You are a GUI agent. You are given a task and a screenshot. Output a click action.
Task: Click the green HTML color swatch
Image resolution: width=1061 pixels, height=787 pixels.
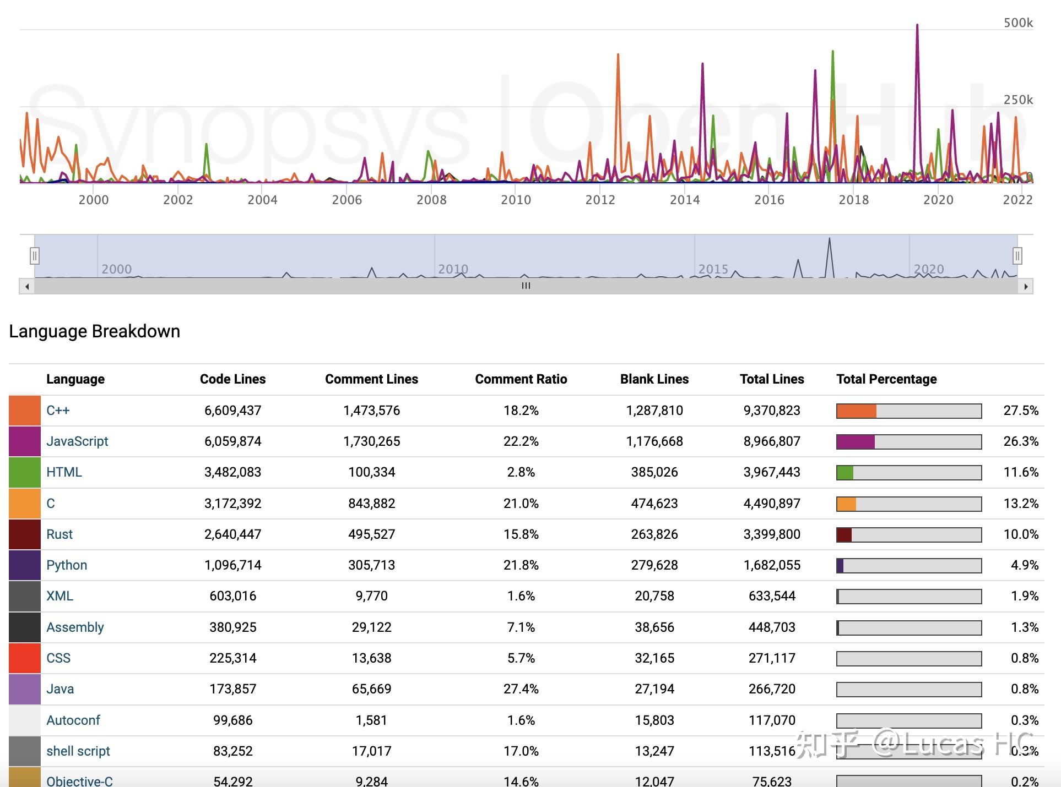click(25, 472)
